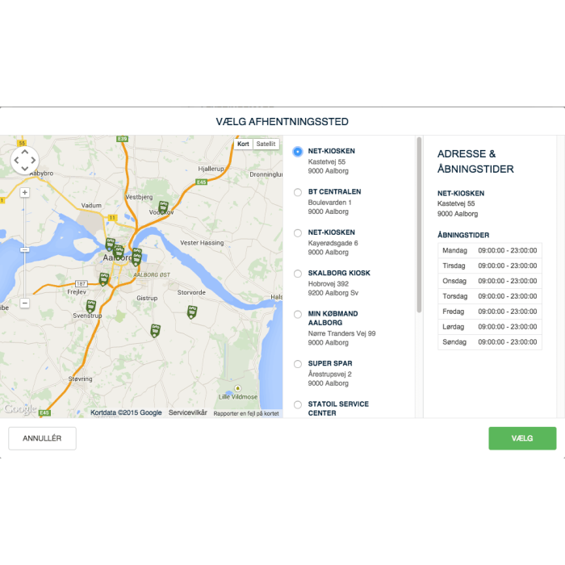Click the pickup marker south of Storvorde
The image size is (565, 565).
(192, 312)
